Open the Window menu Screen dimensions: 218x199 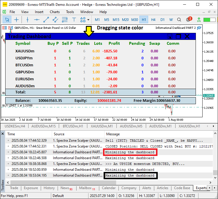pyautogui.click(x=87, y=12)
